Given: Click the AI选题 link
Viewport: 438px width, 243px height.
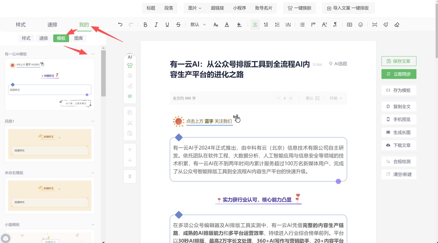Looking at the screenshot, I should 338,64.
